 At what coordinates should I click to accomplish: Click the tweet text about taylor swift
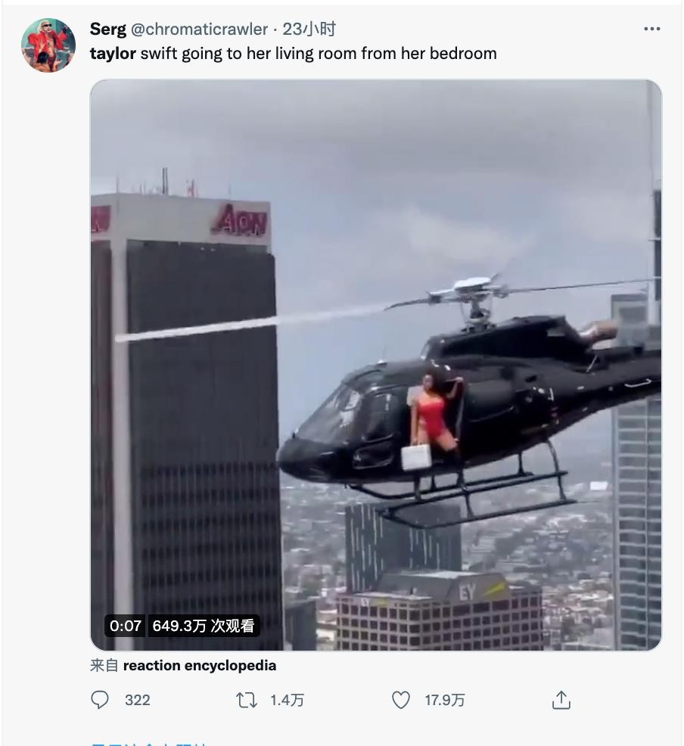click(x=294, y=53)
